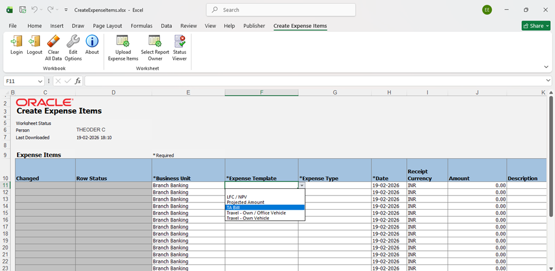Screen dimensions: 555x271
Task: Open the View tab
Action: click(210, 26)
